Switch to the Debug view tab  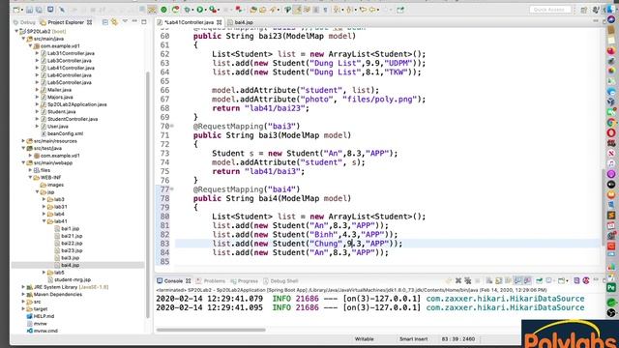(24, 22)
